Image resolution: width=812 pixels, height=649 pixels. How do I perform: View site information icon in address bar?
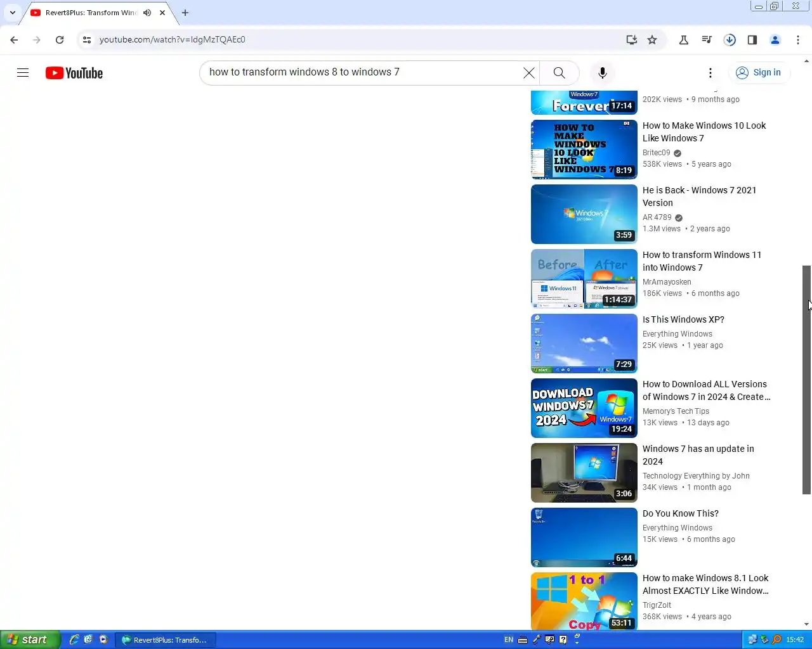(87, 40)
